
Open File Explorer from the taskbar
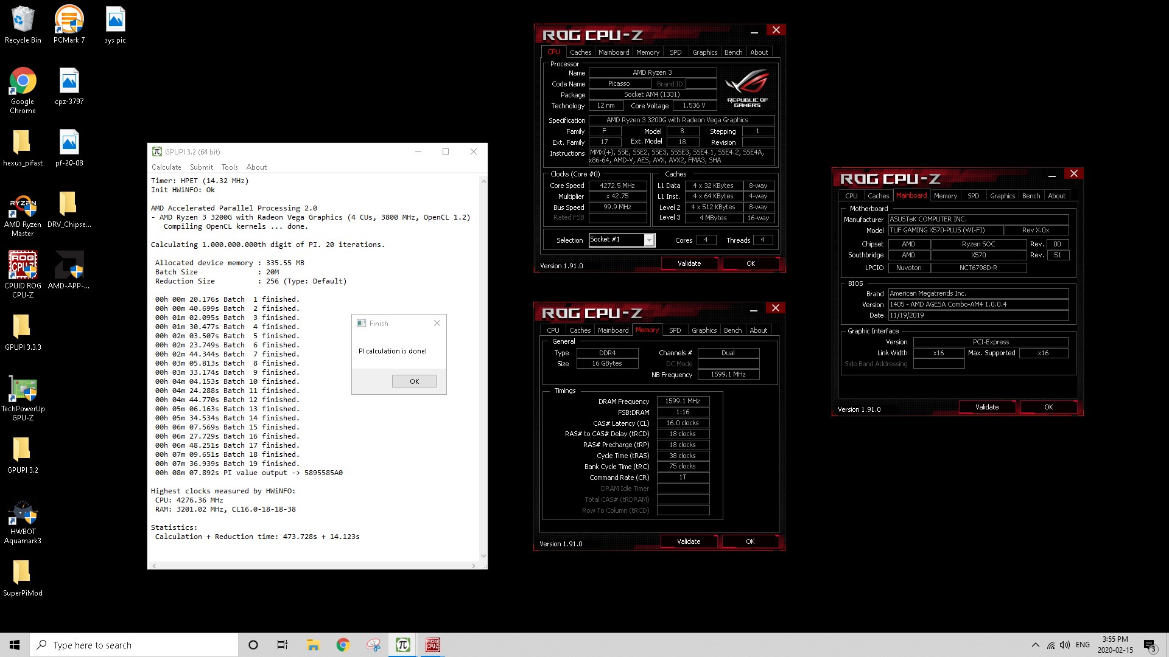pyautogui.click(x=313, y=645)
